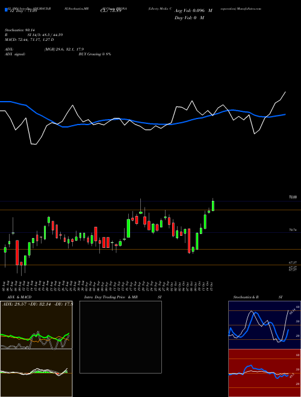This screenshot has width=301, height=397.
Task: Click the tall red candle near 07 Oct
Action: click(x=189, y=241)
